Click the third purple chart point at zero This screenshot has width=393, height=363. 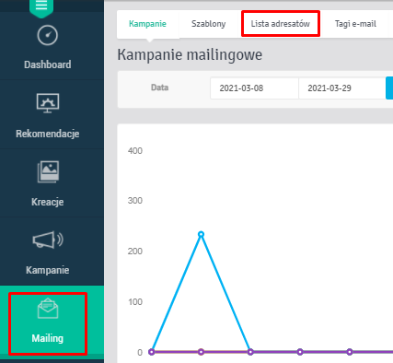point(250,352)
